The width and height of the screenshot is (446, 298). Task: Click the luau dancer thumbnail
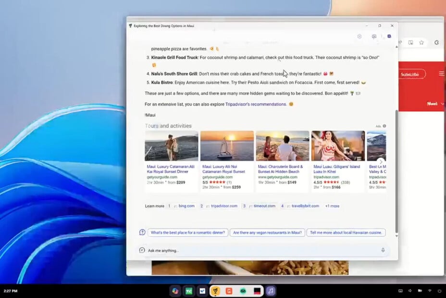pyautogui.click(x=338, y=146)
